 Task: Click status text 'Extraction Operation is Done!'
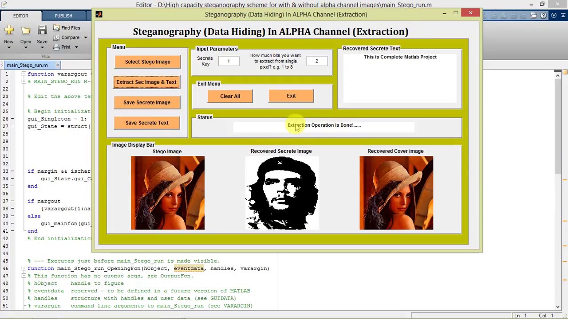pyautogui.click(x=324, y=125)
